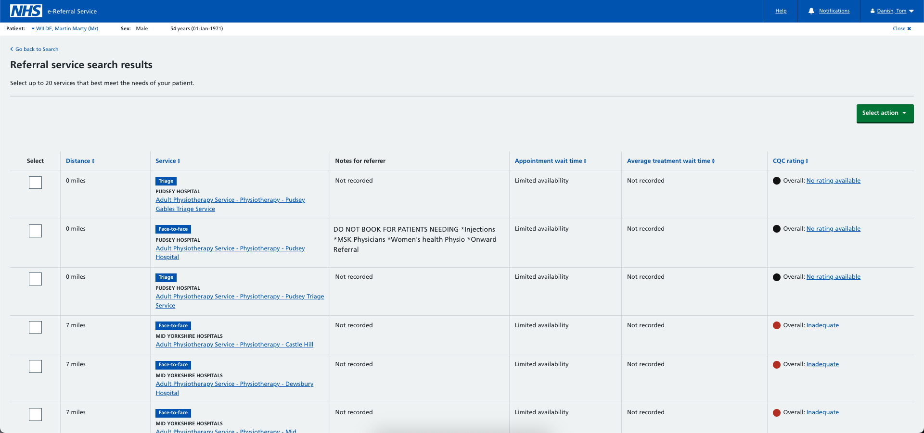Open Adult Physiotherapy - Castle Hill link
924x433 pixels.
(x=234, y=345)
